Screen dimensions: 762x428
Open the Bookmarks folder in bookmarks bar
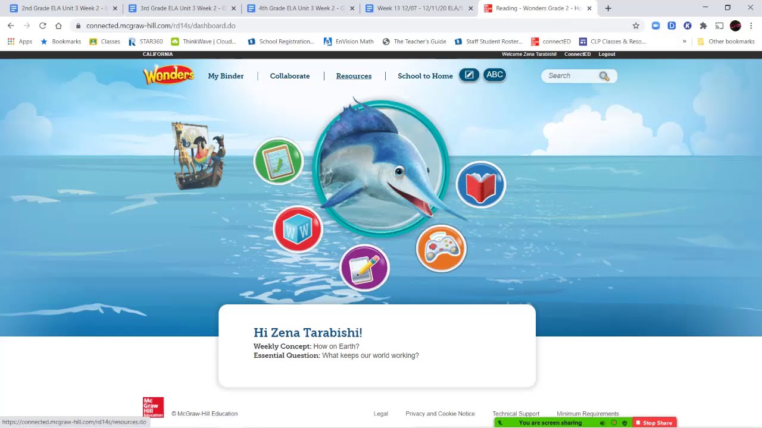(60, 42)
